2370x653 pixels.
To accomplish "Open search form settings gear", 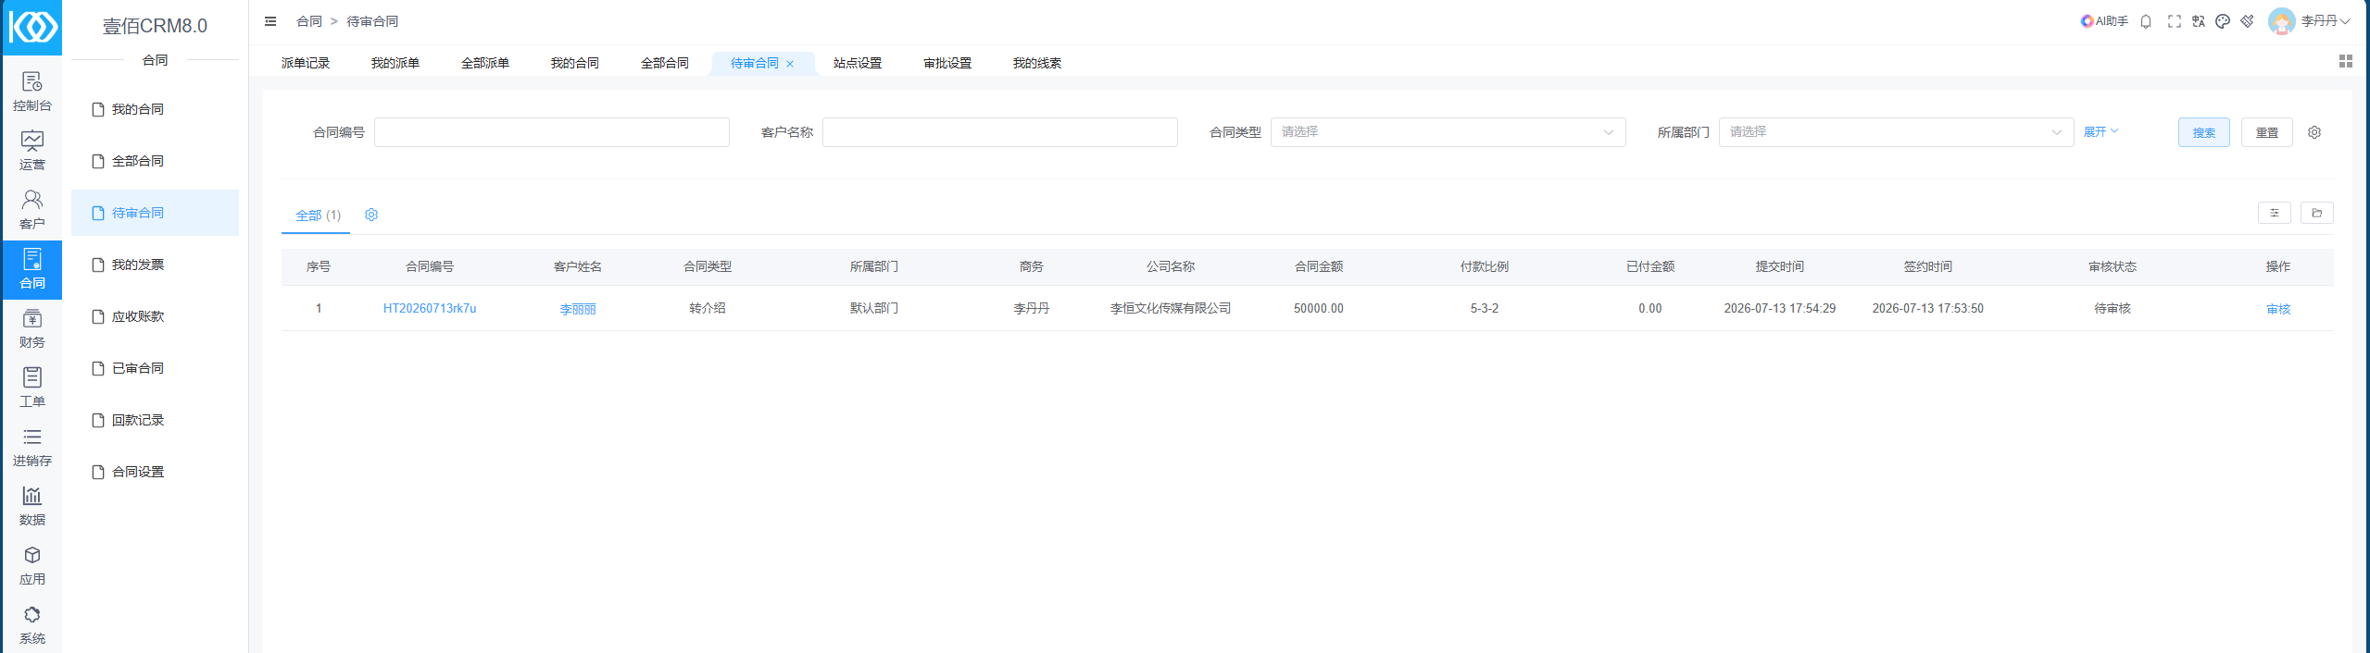I will (x=2314, y=132).
